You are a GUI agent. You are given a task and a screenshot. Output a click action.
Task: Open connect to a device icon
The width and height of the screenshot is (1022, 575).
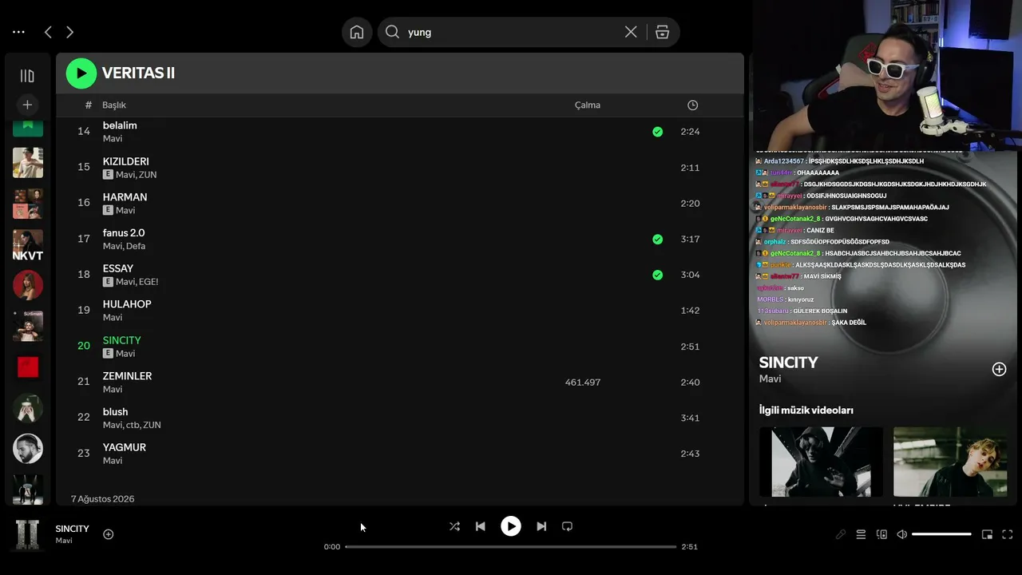[x=881, y=534]
